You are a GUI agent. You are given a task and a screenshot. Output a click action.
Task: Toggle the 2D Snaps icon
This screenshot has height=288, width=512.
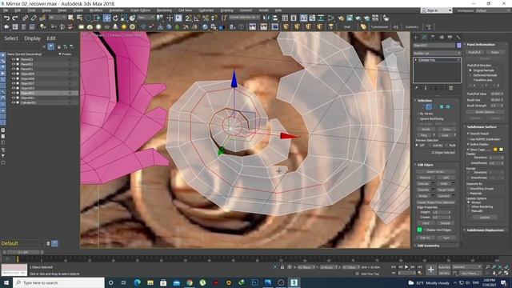point(189,18)
